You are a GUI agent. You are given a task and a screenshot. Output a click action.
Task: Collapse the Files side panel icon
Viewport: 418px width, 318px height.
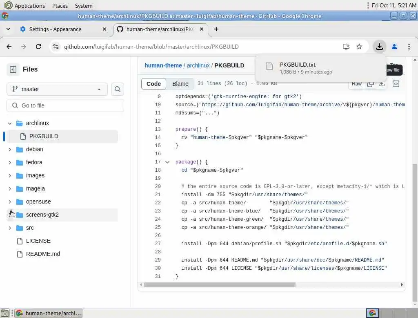13,69
